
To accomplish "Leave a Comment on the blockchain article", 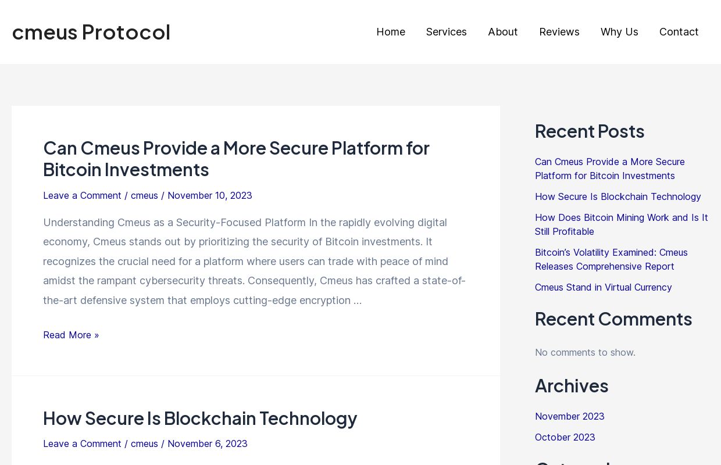I will [x=82, y=443].
